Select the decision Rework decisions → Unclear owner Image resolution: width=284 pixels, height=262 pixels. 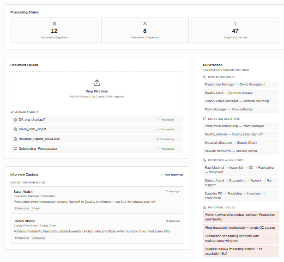point(241,151)
